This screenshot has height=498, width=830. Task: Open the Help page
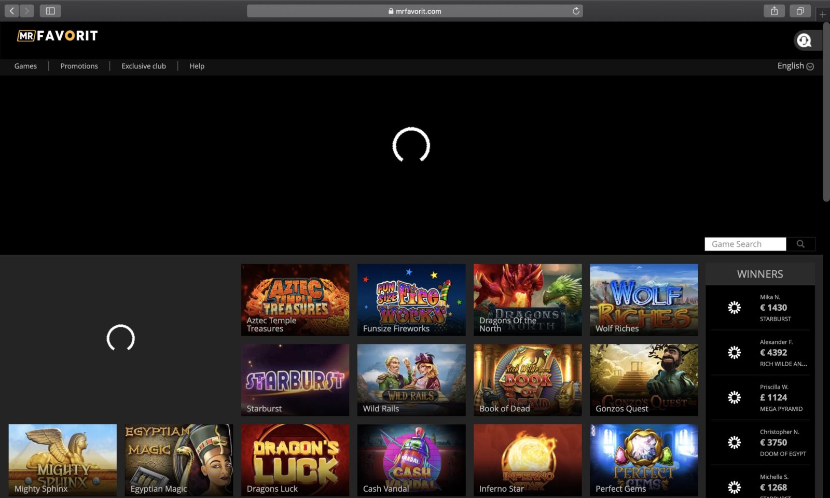[197, 66]
